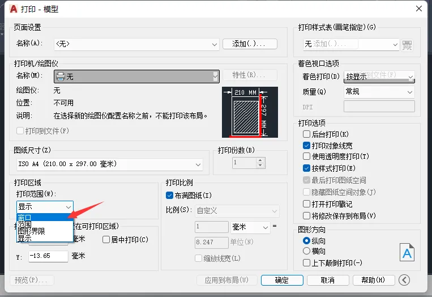Viewport: 432px width, 297px height.
Task: Click the scale field showing 8.247
Action: [x=212, y=243]
